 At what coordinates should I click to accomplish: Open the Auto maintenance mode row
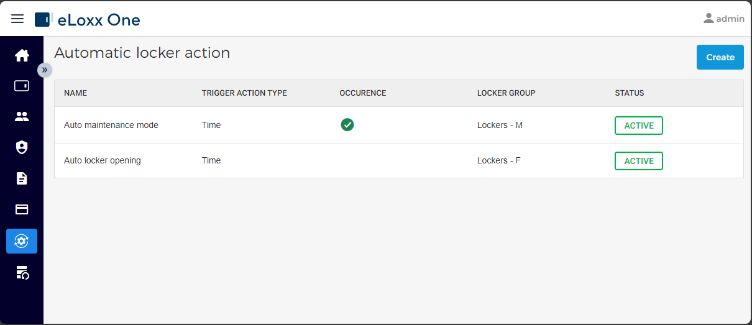pyautogui.click(x=399, y=125)
